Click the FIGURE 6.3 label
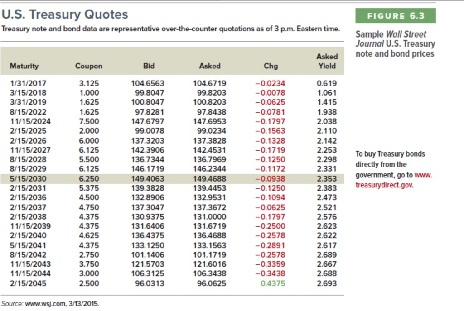 396,16
